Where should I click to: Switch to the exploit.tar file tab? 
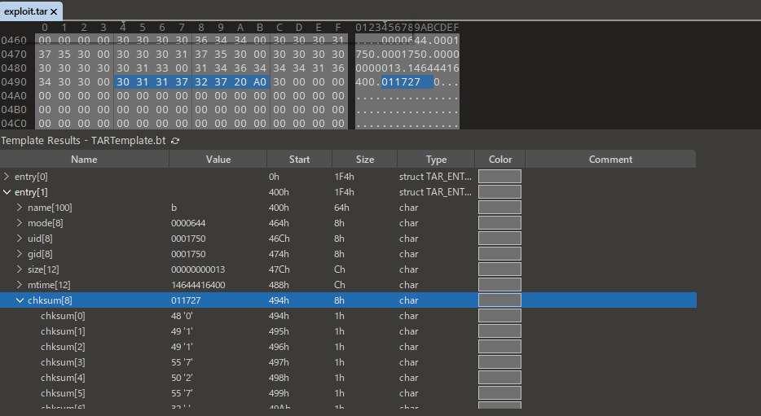click(26, 11)
